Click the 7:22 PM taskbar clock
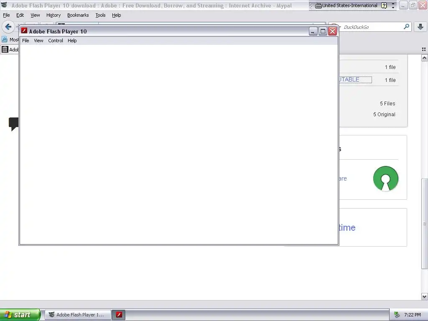Screen dimensions: 428x321 click(413, 315)
